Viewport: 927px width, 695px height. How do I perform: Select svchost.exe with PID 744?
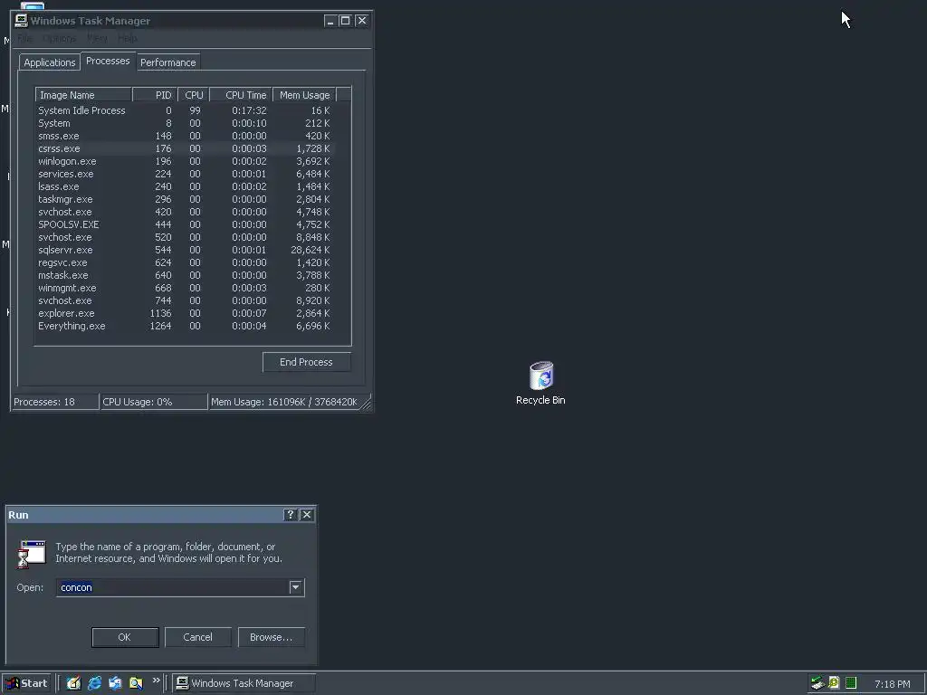point(185,300)
